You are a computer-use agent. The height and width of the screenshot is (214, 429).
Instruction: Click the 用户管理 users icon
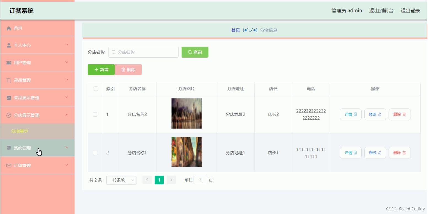pyautogui.click(x=9, y=63)
